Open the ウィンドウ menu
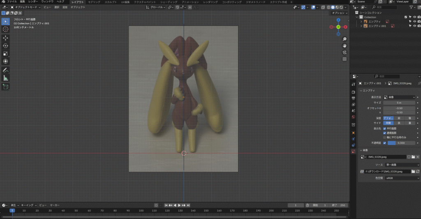The height and width of the screenshot is (219, 421). point(47,2)
